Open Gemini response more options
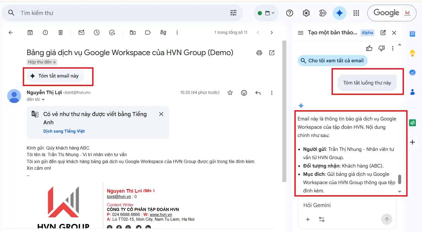The width and height of the screenshot is (422, 232). pyautogui.click(x=393, y=48)
